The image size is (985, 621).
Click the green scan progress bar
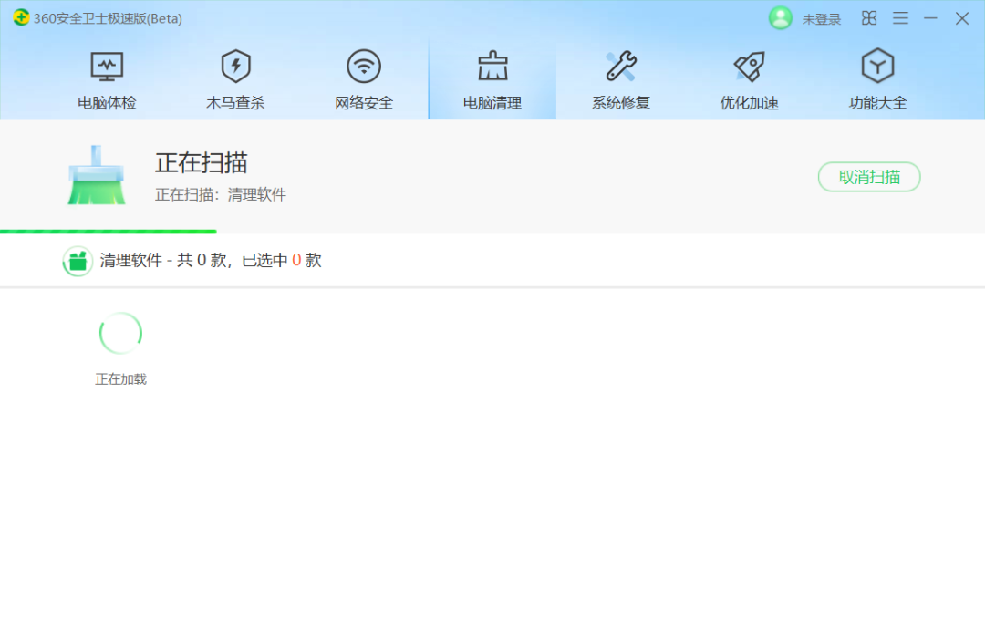108,232
